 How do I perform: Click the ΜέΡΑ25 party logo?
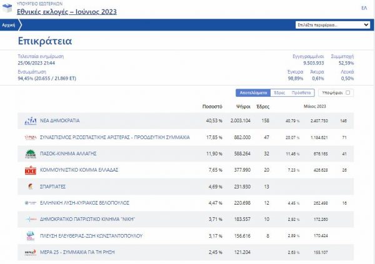tap(31, 252)
